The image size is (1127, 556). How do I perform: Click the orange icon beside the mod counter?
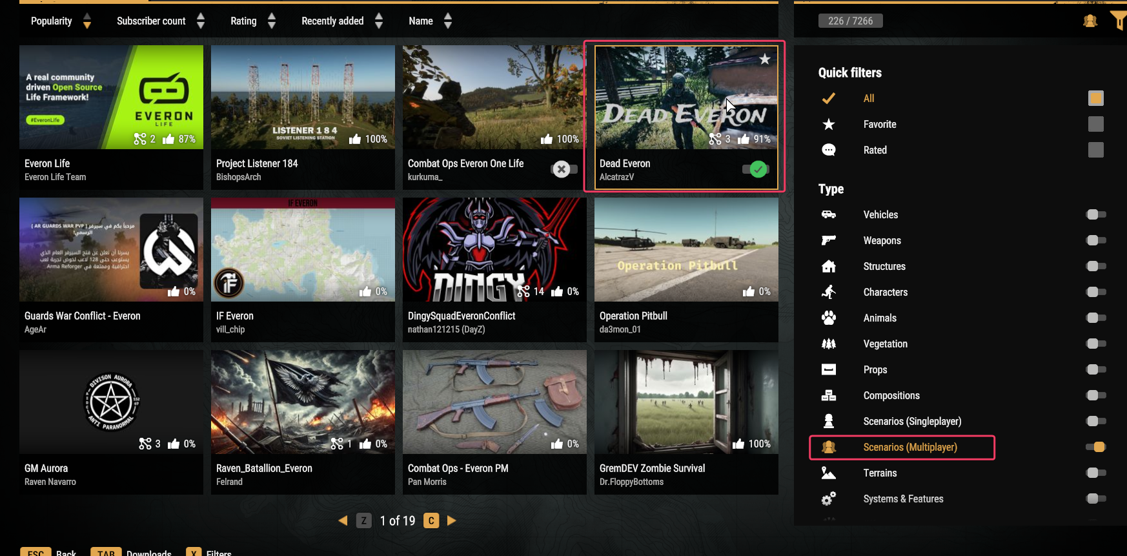[1090, 21]
